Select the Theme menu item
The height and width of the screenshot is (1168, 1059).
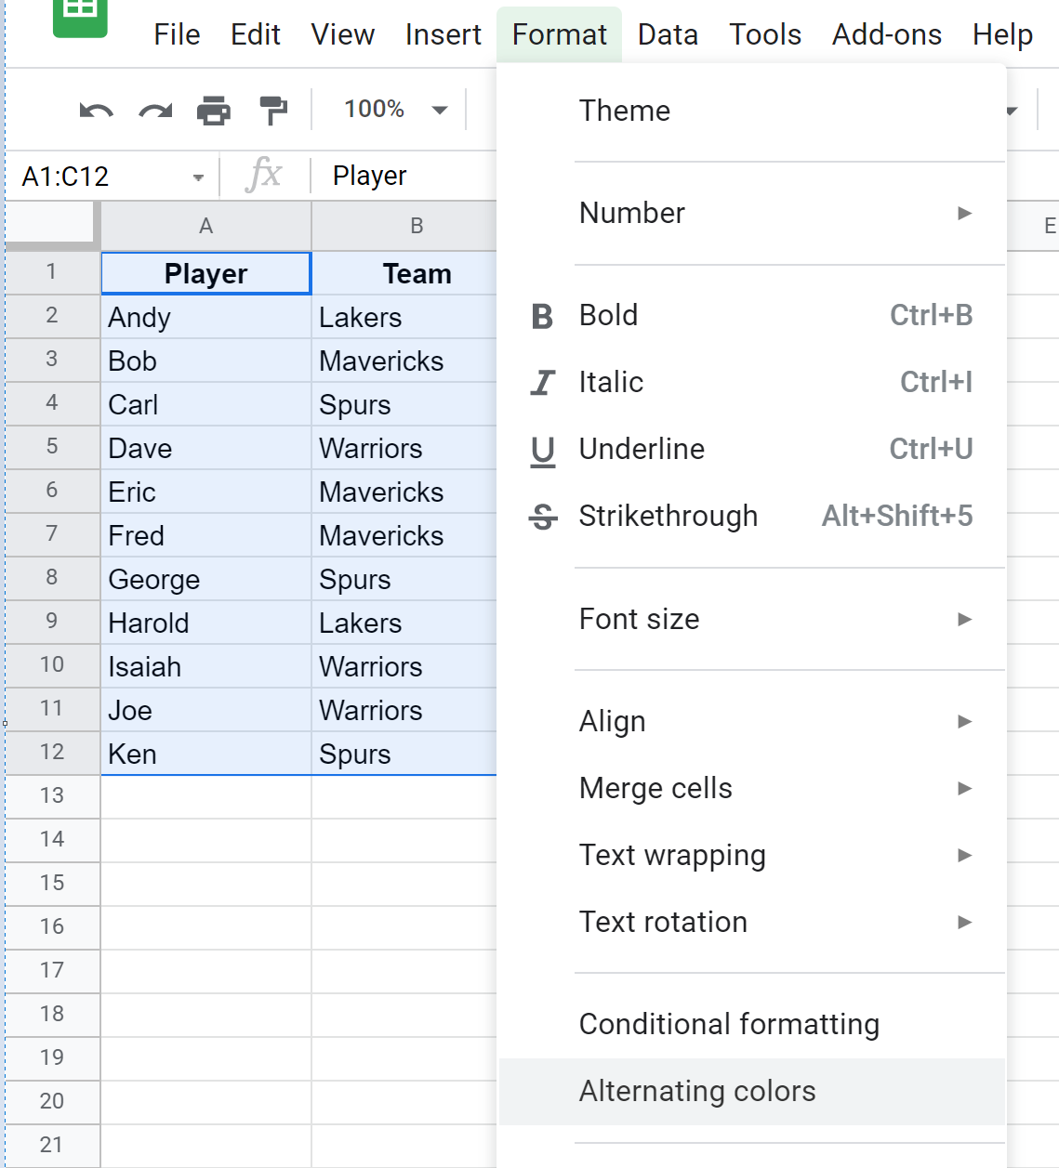625,112
